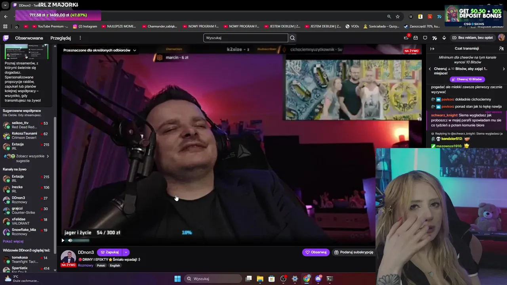Click the zoom magnifier icon in address bar
Screen dimensions: 507x285
point(389,17)
